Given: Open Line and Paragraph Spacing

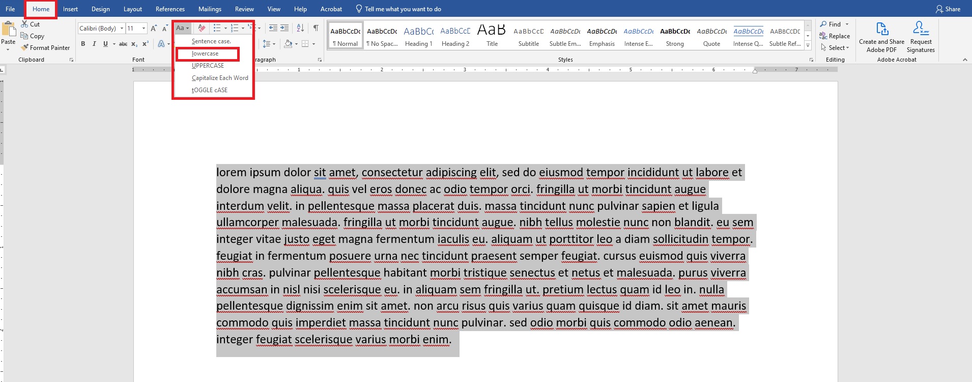Looking at the screenshot, I should [268, 44].
